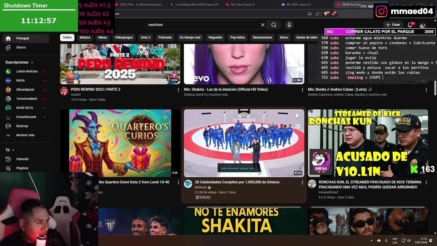Open YouTube notifications bell
437x246 pixels.
(x=410, y=25)
